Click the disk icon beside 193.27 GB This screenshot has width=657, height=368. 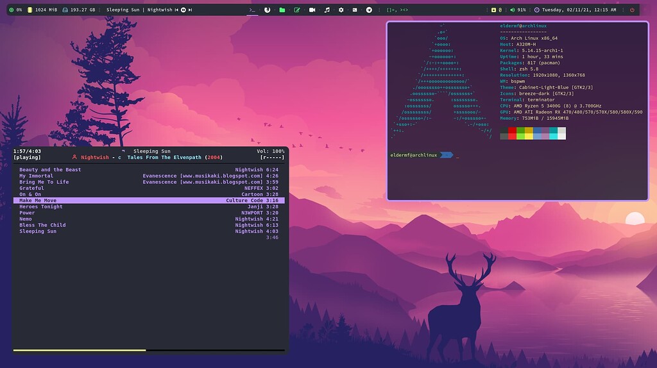click(x=65, y=10)
